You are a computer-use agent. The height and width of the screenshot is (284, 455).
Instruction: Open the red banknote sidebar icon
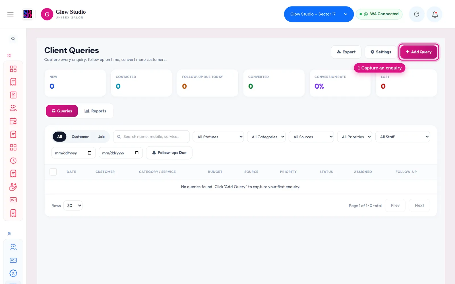[13, 200]
